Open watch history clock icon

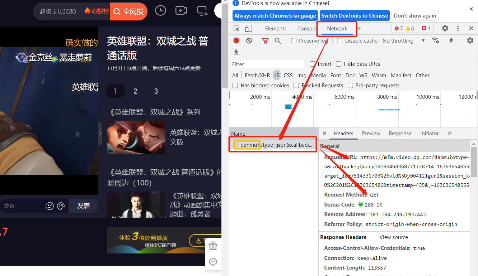160,11
